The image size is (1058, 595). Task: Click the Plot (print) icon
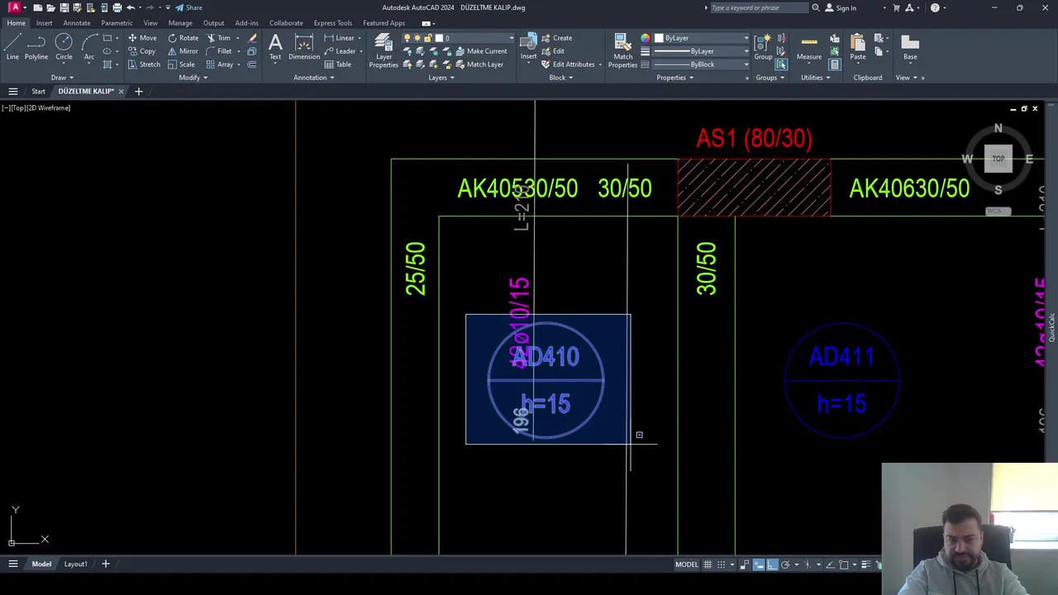(117, 7)
